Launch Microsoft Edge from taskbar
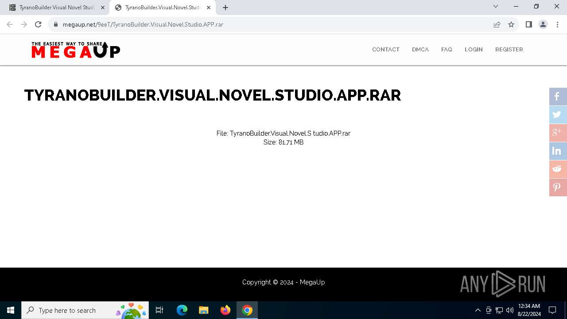The width and height of the screenshot is (567, 319). coord(182,310)
